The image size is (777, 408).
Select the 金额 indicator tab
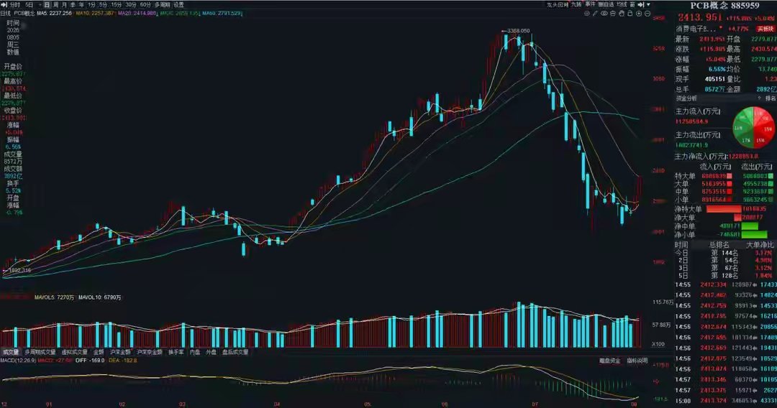point(99,352)
